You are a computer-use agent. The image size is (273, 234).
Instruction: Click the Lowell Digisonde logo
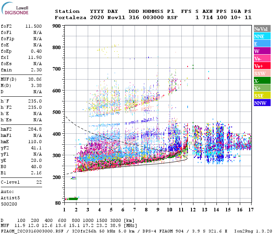pyautogui.click(x=15, y=9)
